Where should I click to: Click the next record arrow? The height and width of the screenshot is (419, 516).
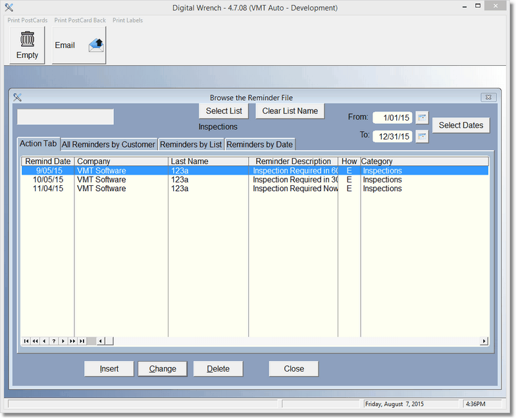pyautogui.click(x=63, y=341)
